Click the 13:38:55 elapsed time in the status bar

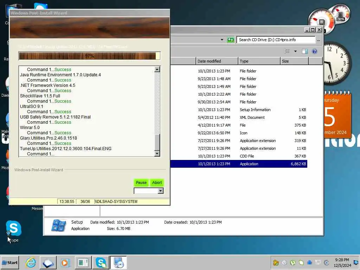[x=67, y=201]
